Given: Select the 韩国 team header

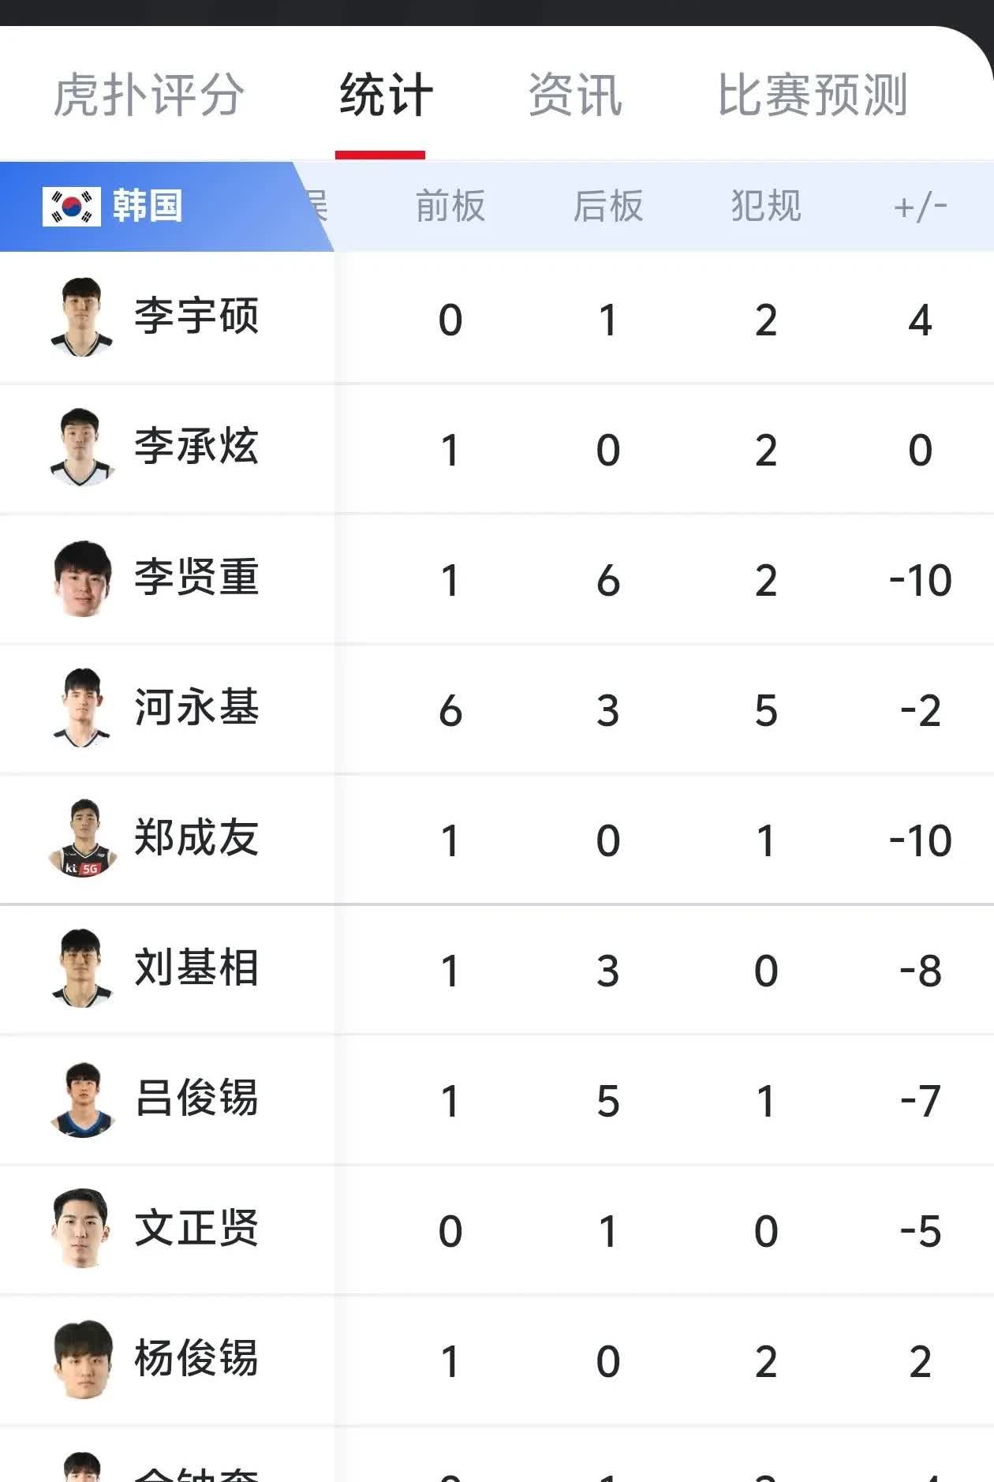Looking at the screenshot, I should point(148,207).
